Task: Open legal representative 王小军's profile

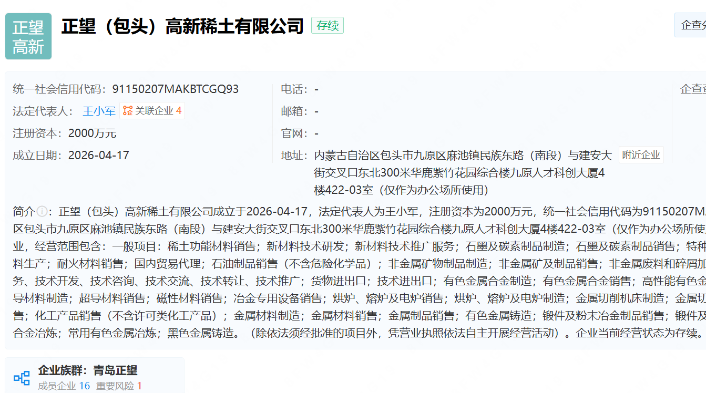Action: tap(99, 111)
